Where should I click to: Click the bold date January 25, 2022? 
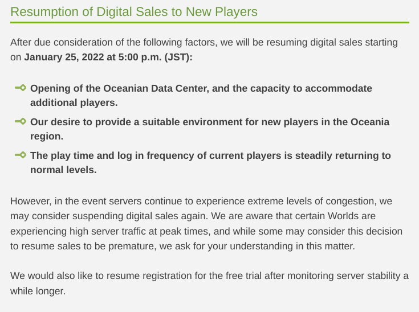coord(64,57)
